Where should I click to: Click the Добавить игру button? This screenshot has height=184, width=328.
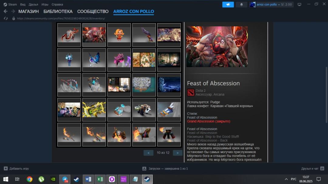pyautogui.click(x=16, y=168)
